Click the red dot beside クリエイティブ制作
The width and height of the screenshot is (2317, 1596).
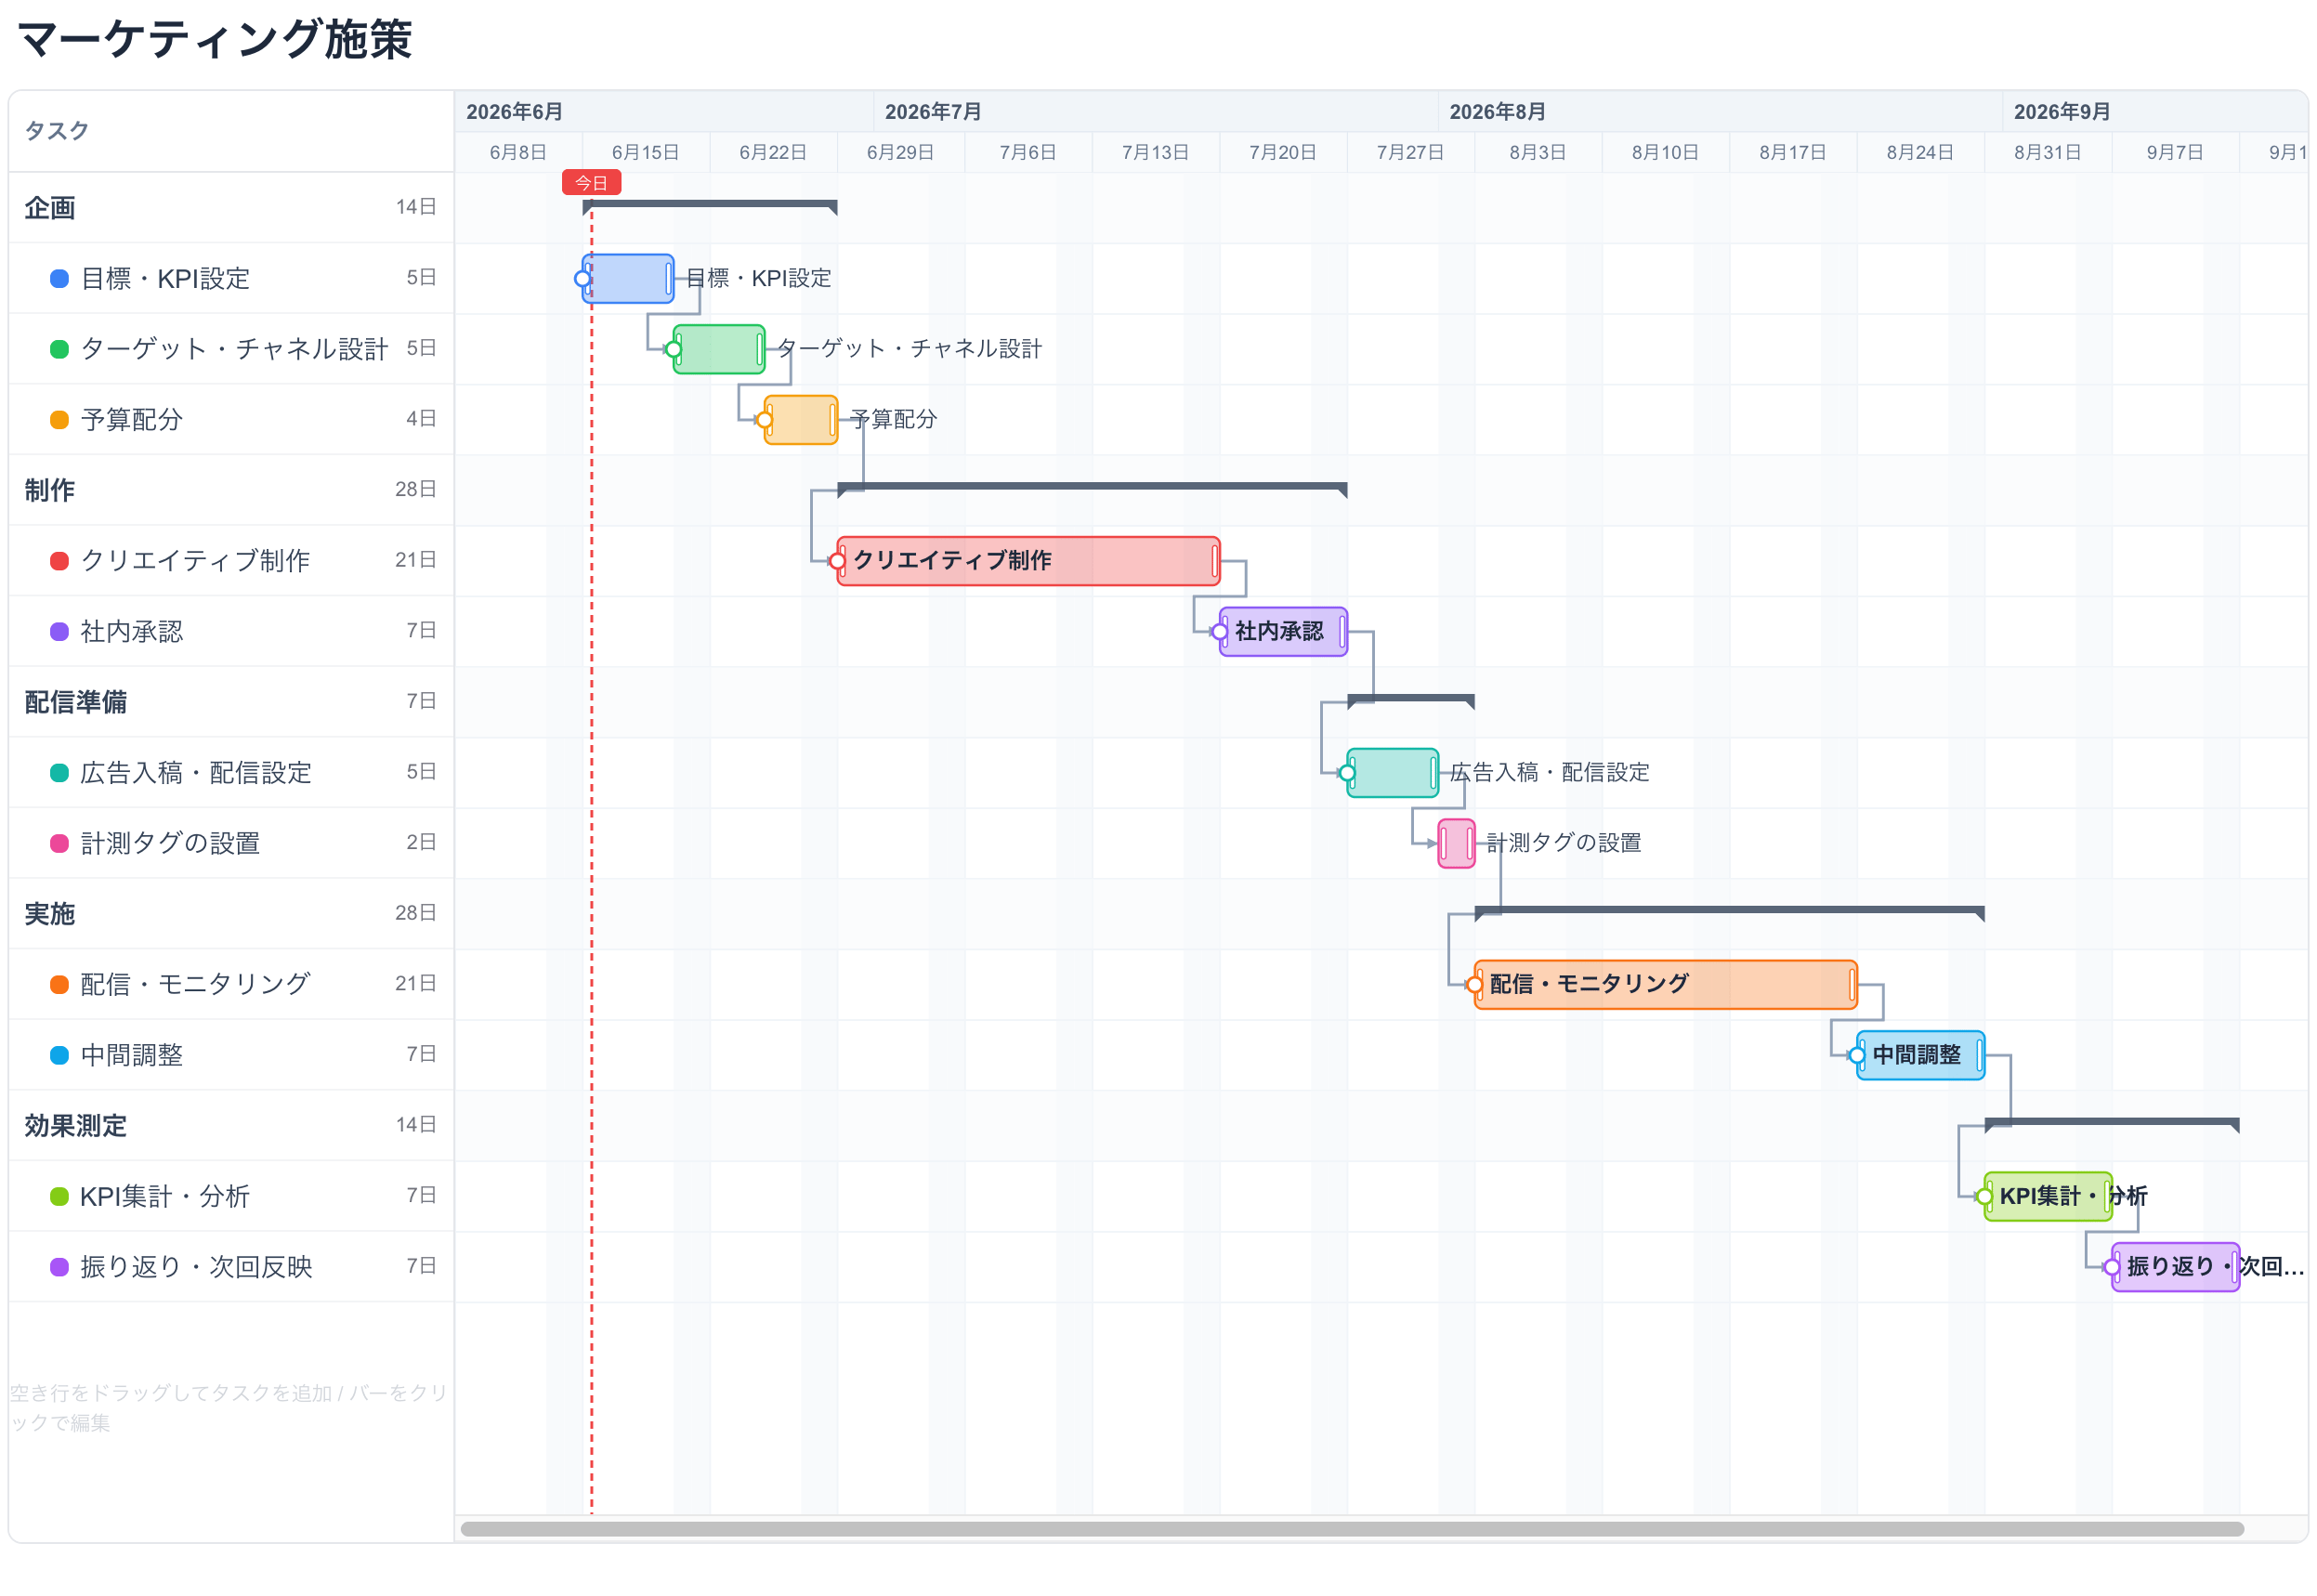[59, 561]
